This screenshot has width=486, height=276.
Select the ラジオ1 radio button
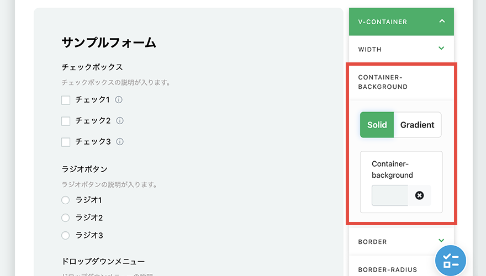point(65,200)
